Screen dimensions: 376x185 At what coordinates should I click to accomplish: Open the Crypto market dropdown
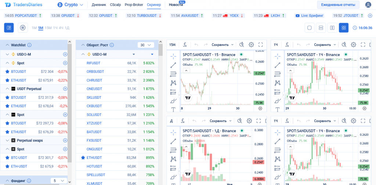point(70,5)
